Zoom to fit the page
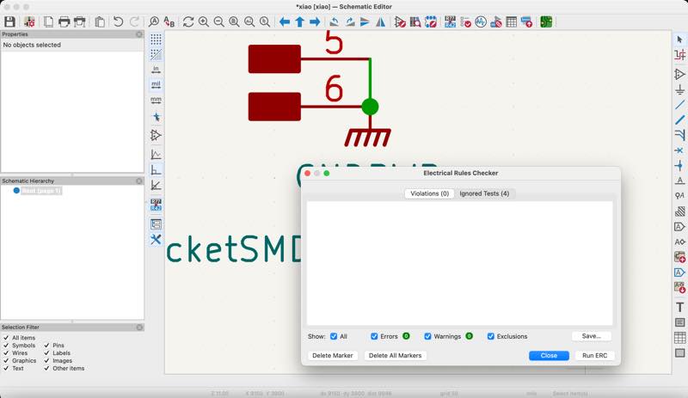 point(234,21)
